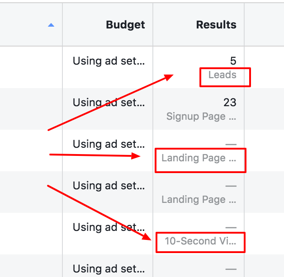Select the Signup Page result label
This screenshot has width=284, height=277.
pos(201,117)
